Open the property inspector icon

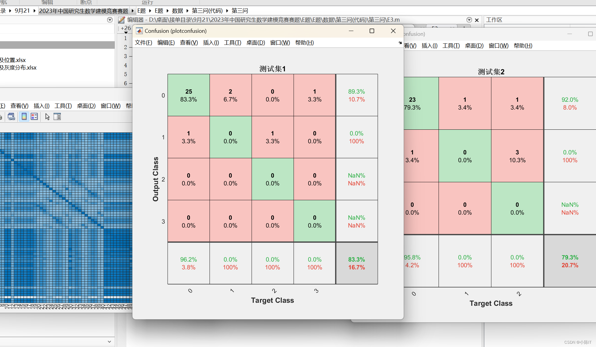(57, 117)
